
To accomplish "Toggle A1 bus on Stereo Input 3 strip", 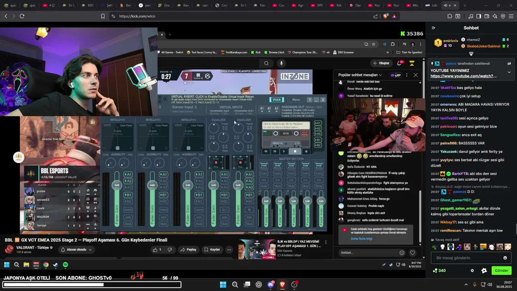I will [x=199, y=175].
